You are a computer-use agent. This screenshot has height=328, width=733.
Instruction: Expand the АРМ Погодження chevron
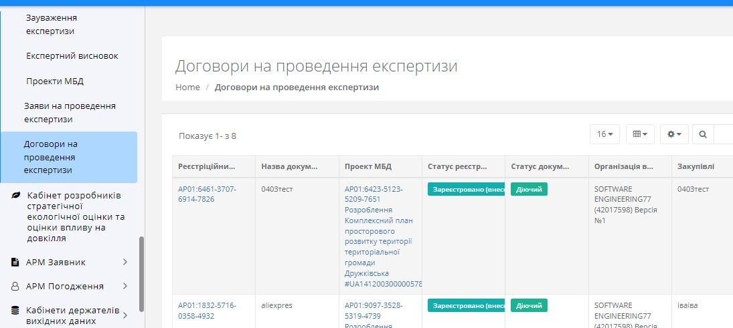(x=125, y=286)
